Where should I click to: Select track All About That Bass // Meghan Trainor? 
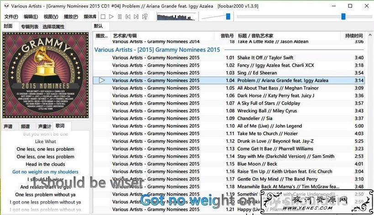click(x=229, y=88)
